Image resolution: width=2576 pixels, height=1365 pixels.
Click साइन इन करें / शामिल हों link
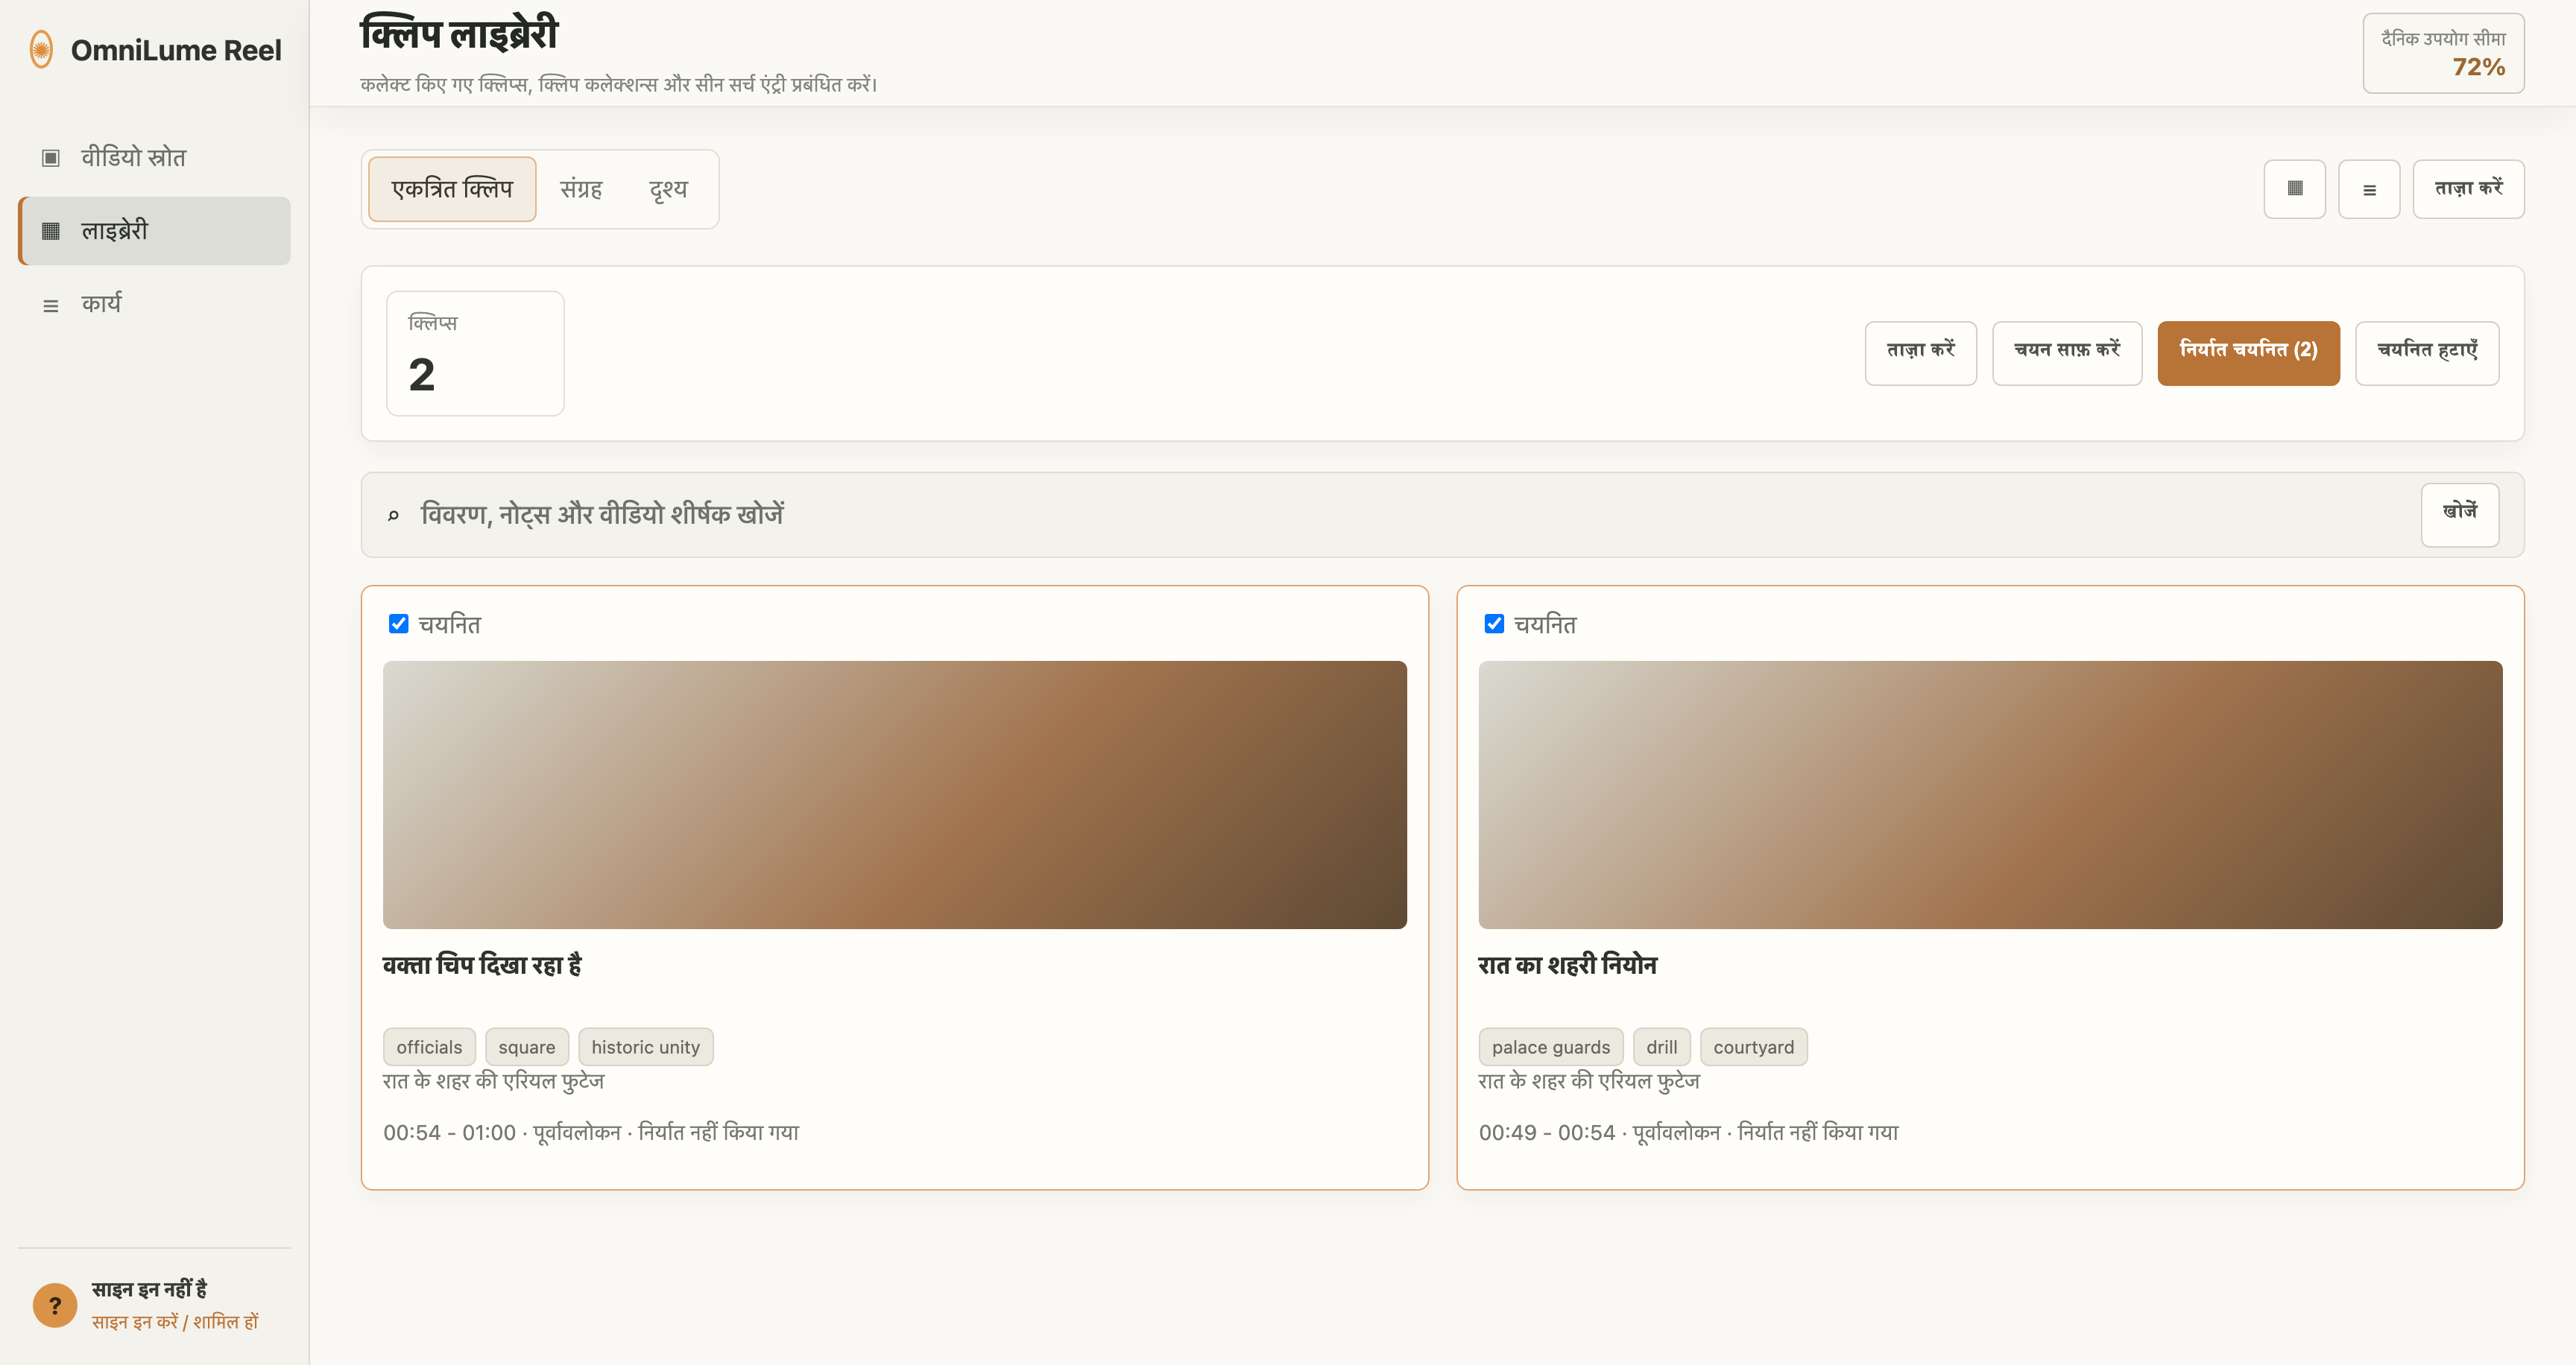click(175, 1322)
